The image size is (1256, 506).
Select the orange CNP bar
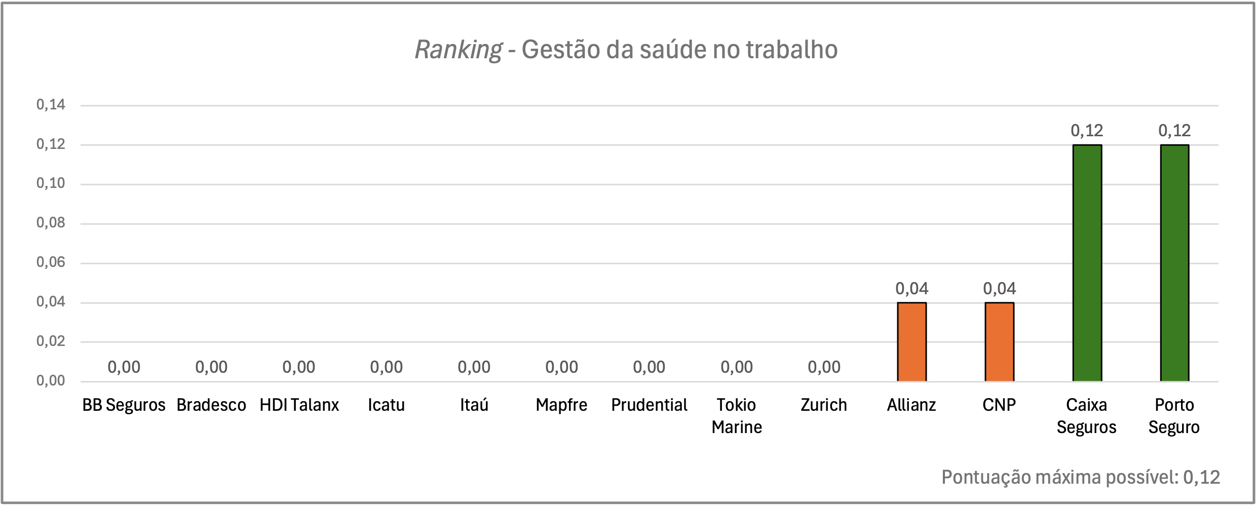click(999, 342)
